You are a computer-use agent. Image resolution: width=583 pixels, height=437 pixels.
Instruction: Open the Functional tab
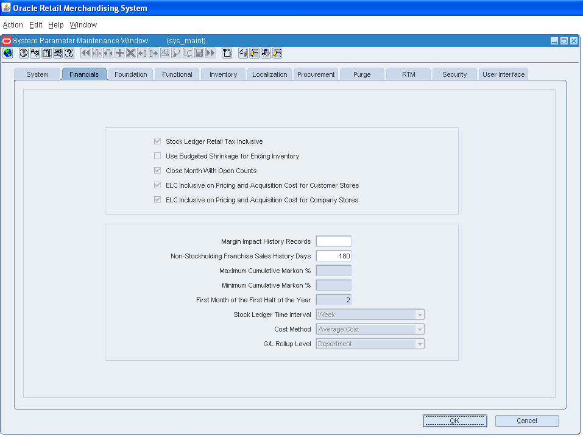(x=177, y=74)
